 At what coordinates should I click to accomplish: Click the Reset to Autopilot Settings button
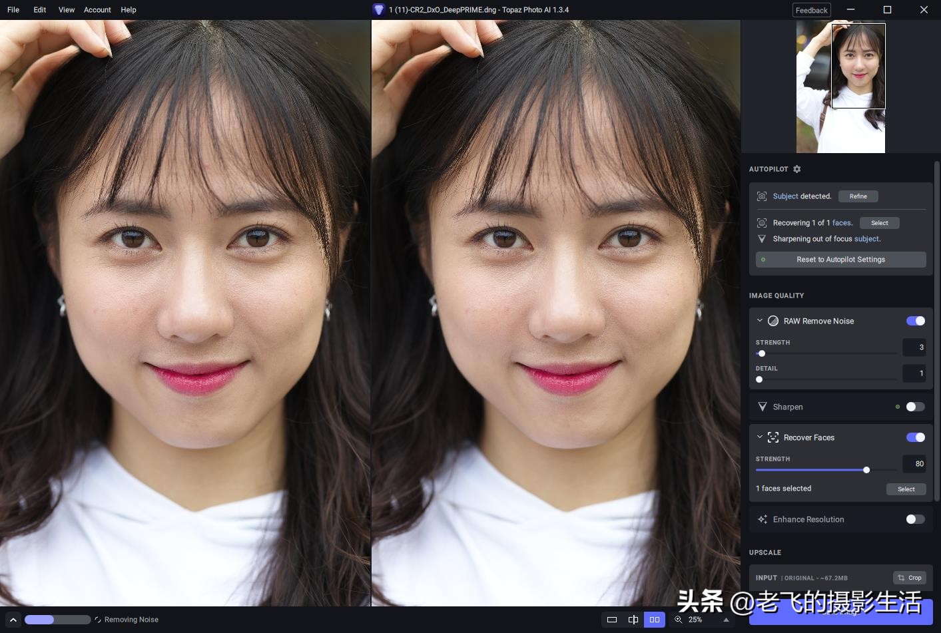pyautogui.click(x=840, y=260)
